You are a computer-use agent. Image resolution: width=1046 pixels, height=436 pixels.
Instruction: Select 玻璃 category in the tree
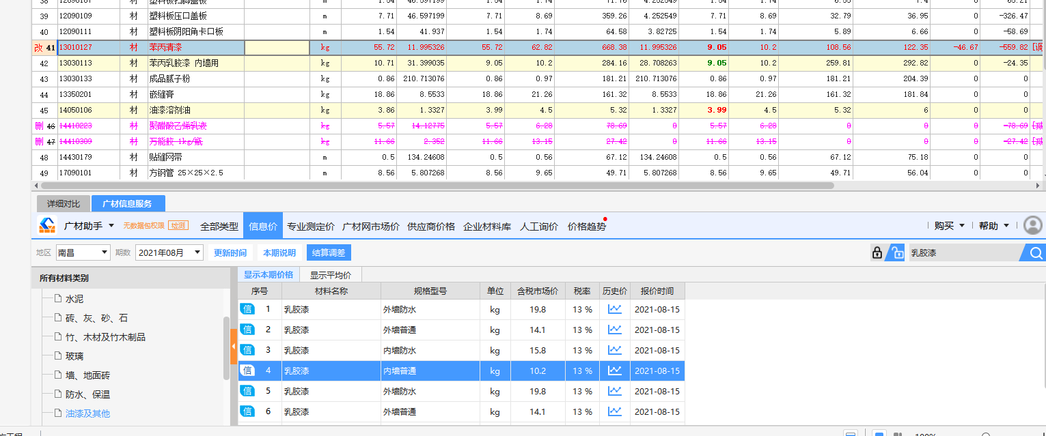tap(74, 355)
